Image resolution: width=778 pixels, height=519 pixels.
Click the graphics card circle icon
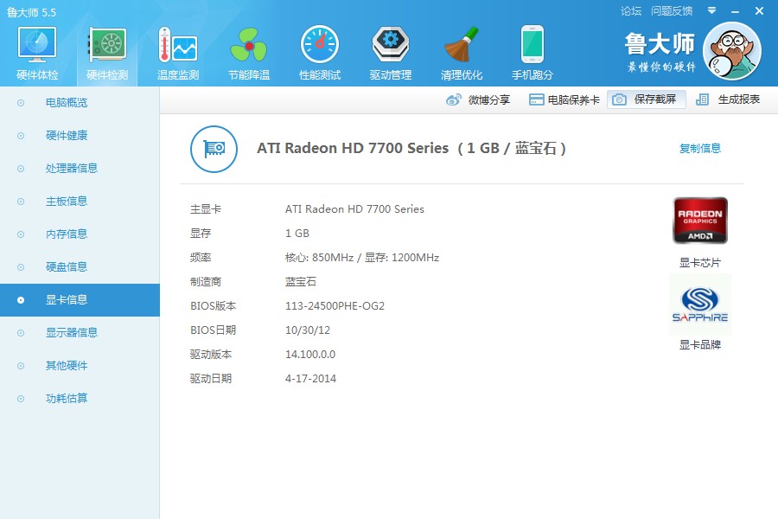tap(214, 149)
